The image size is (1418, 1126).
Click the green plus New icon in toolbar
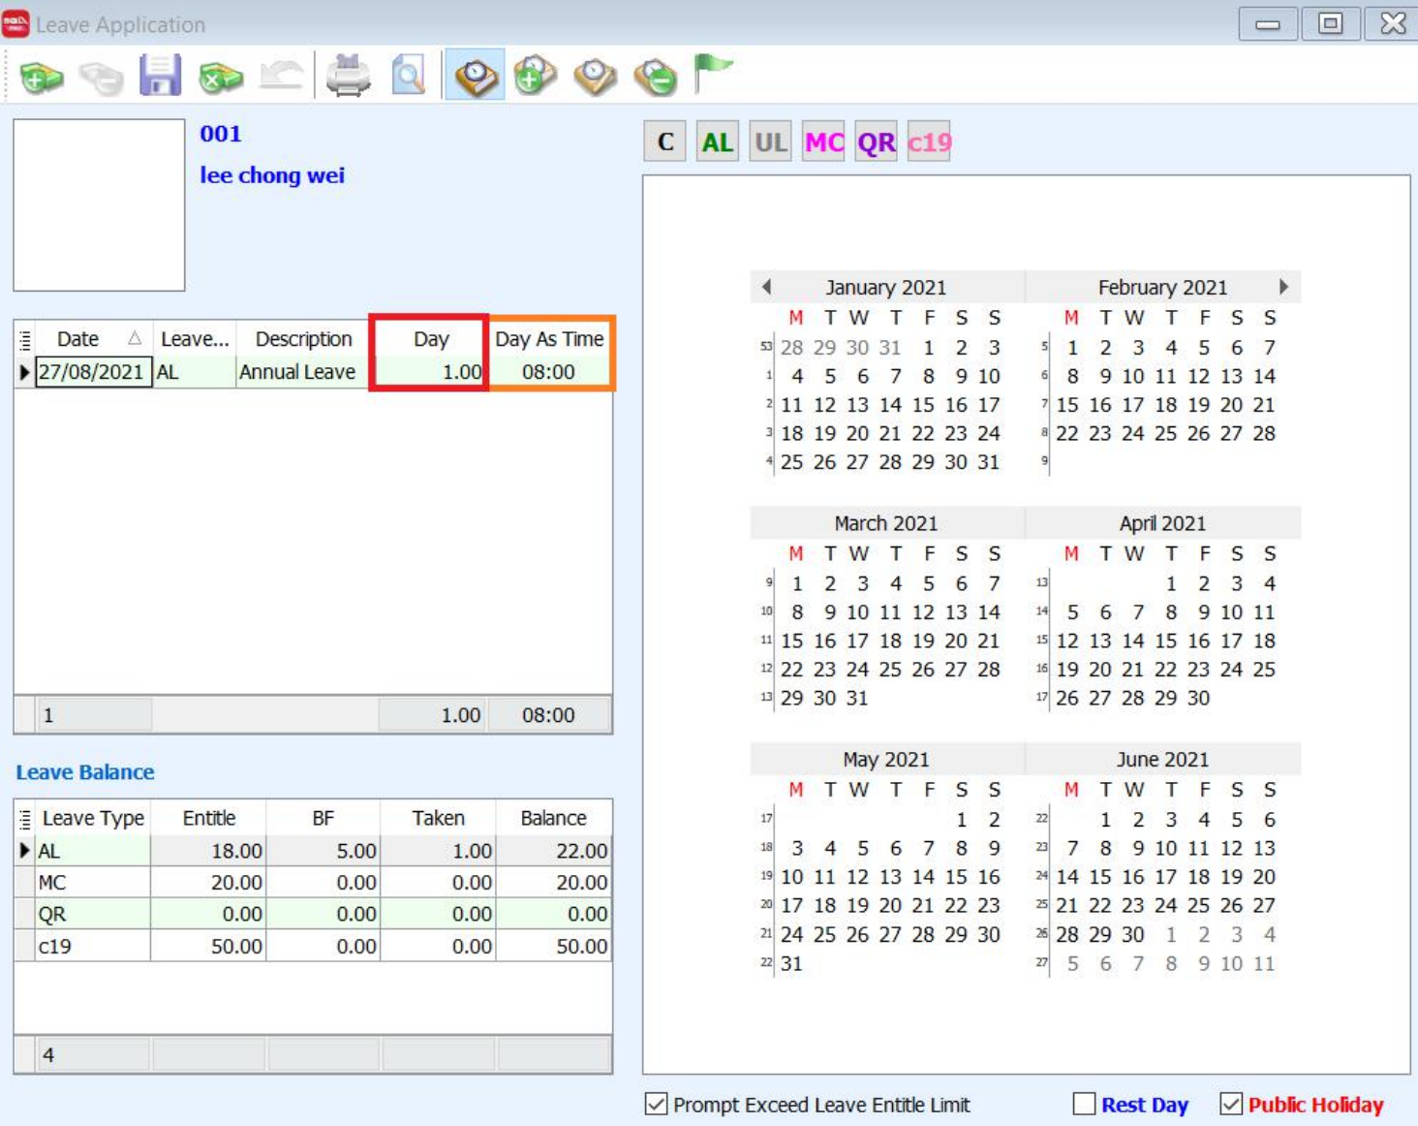point(41,77)
